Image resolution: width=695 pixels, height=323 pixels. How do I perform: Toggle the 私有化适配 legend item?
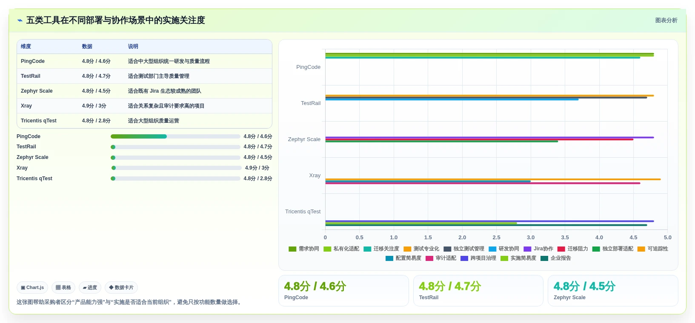click(x=341, y=249)
